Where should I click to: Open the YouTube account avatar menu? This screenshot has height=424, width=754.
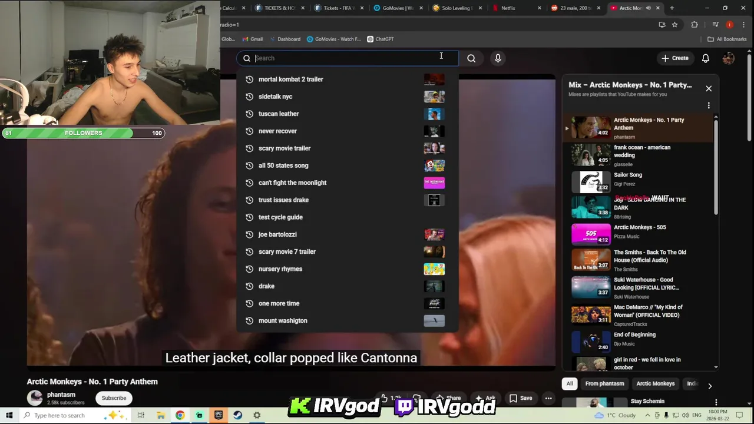tap(729, 58)
